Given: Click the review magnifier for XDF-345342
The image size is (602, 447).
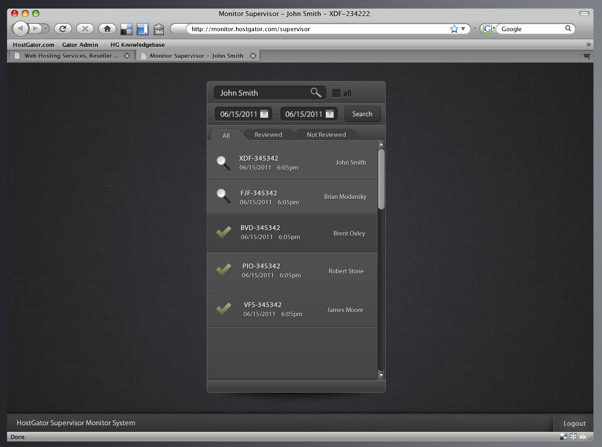Looking at the screenshot, I should click(223, 163).
